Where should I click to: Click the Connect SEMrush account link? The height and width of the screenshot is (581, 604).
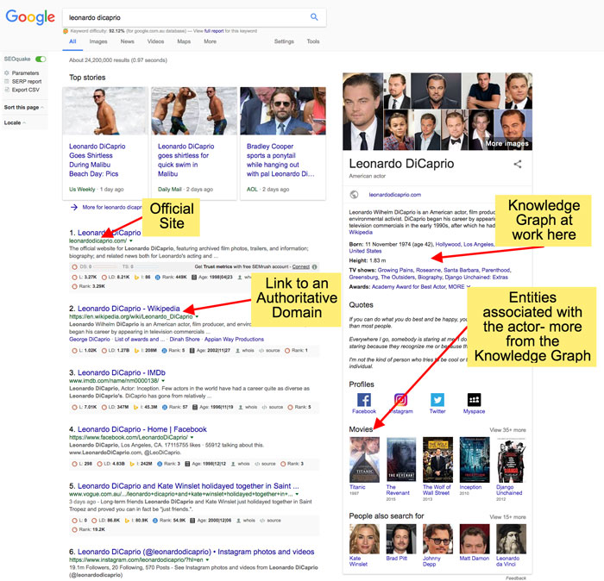click(300, 266)
